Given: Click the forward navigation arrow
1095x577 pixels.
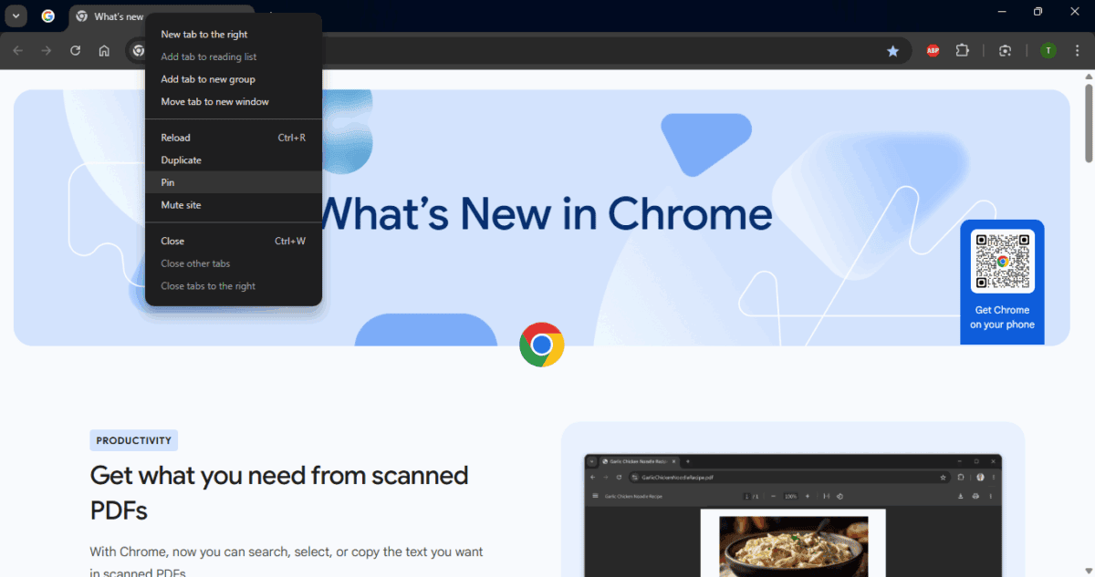Looking at the screenshot, I should (46, 50).
